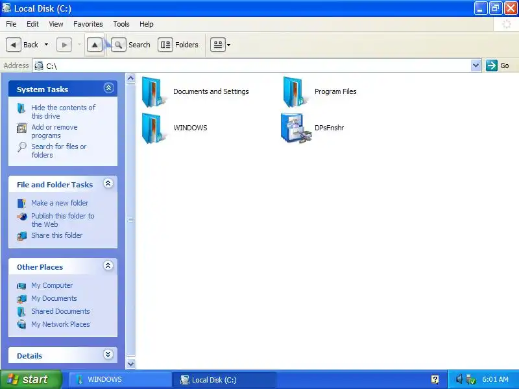Click the My Network Places icon
519x389 pixels.
(21, 324)
